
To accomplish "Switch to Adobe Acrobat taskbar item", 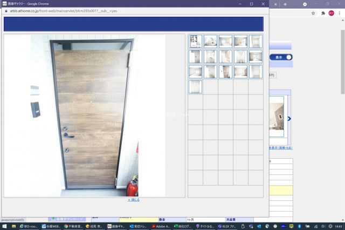I will 161,226.
